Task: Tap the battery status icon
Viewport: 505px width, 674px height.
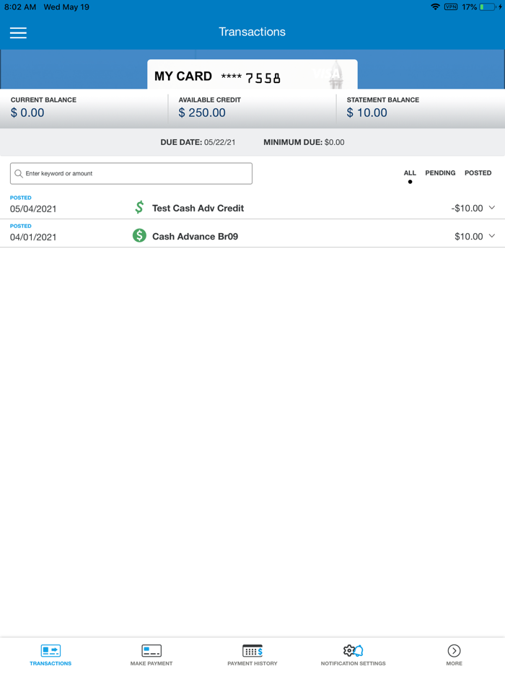Action: pos(488,7)
